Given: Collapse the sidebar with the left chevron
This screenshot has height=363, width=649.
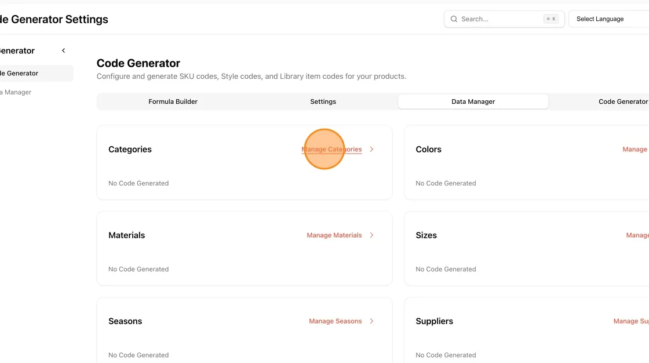Looking at the screenshot, I should click(63, 50).
